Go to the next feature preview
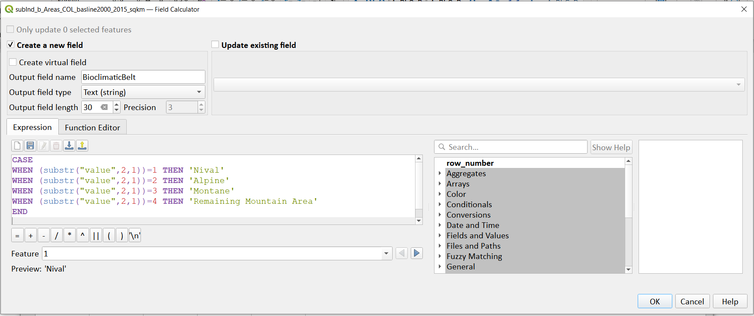The height and width of the screenshot is (316, 754). [417, 253]
